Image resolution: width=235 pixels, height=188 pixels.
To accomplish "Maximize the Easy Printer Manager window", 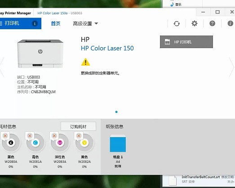I will [217, 12].
